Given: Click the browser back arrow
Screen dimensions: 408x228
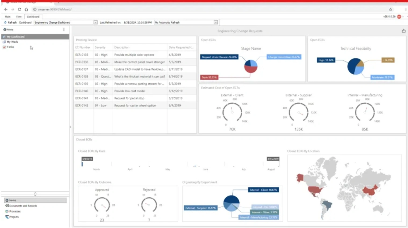Looking at the screenshot, I should (x=6, y=9).
